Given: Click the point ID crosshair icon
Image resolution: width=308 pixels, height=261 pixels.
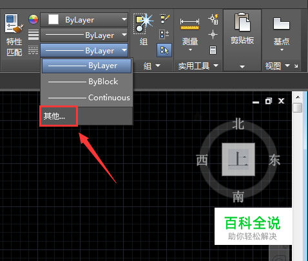Looking at the screenshot, I should tap(213, 34).
